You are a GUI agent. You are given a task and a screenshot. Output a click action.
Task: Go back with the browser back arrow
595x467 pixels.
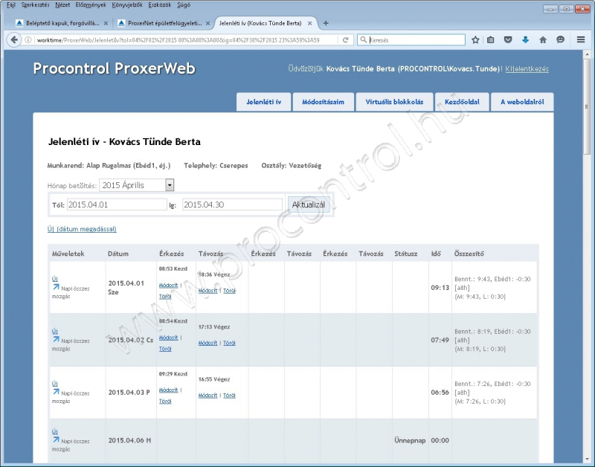(14, 40)
